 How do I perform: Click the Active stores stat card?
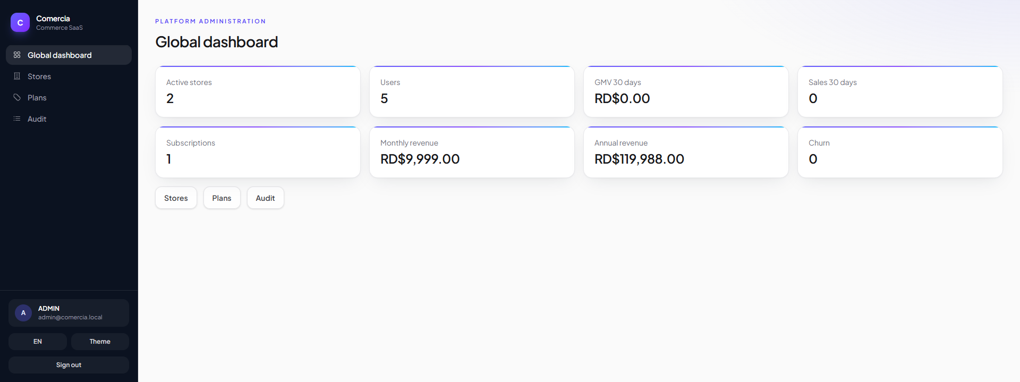258,91
